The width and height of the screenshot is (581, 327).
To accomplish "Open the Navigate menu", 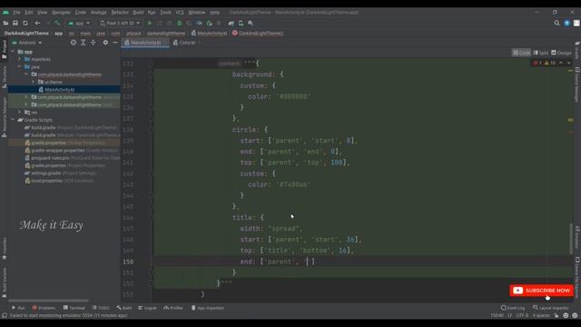I will (x=61, y=12).
